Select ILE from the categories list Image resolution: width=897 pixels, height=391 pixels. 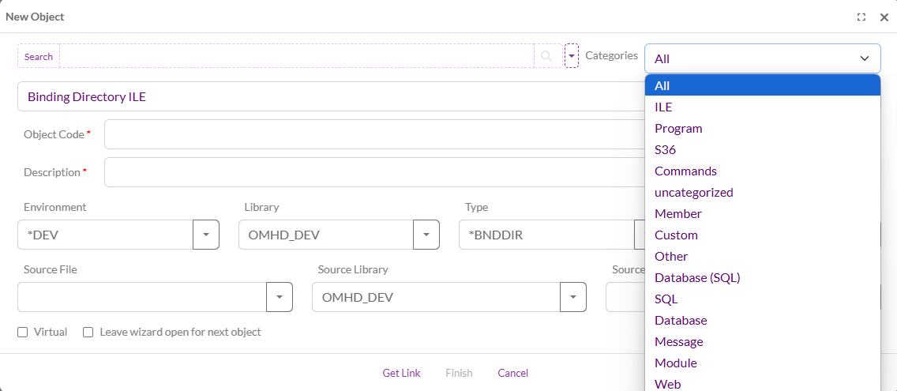[663, 107]
